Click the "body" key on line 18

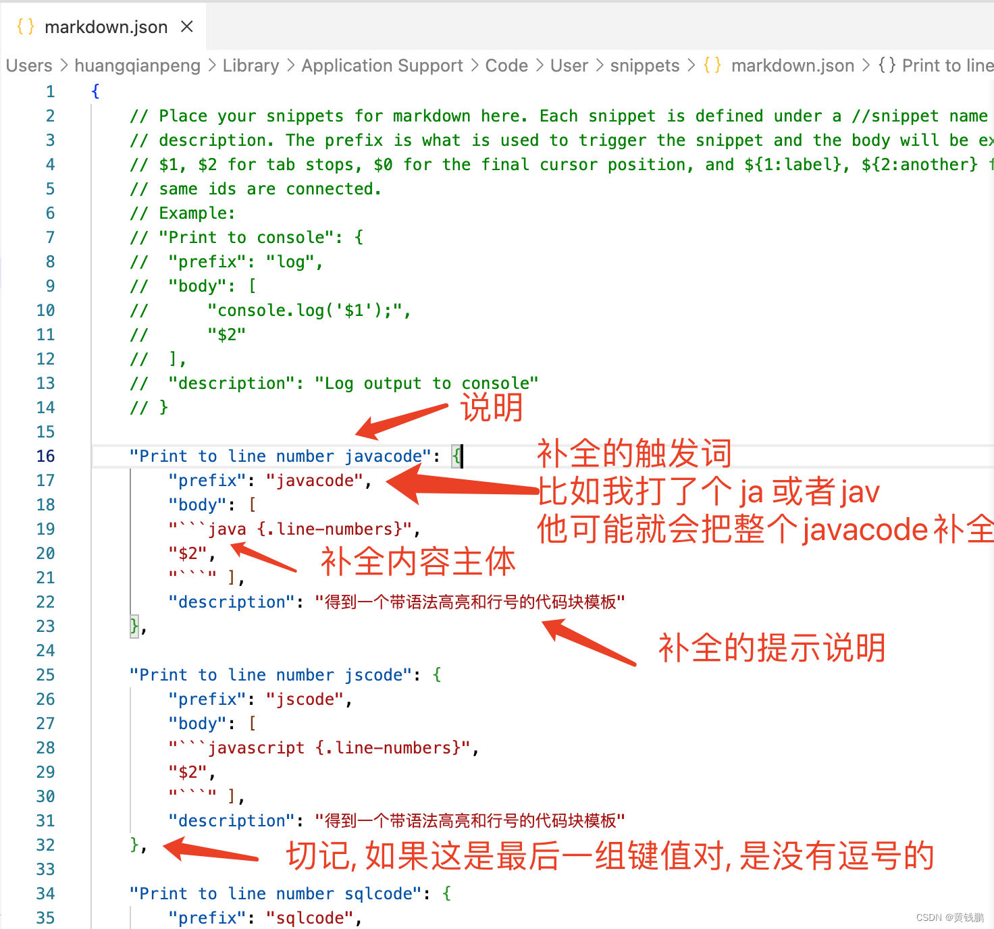(197, 504)
